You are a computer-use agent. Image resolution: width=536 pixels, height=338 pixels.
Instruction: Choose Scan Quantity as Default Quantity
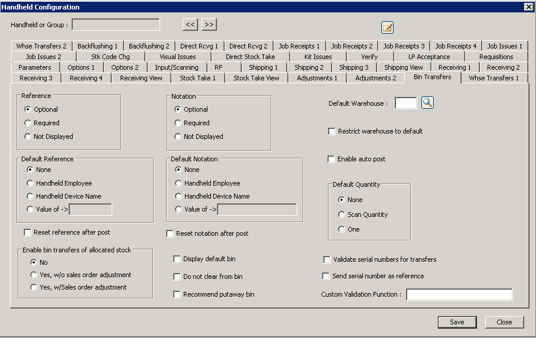(x=342, y=214)
